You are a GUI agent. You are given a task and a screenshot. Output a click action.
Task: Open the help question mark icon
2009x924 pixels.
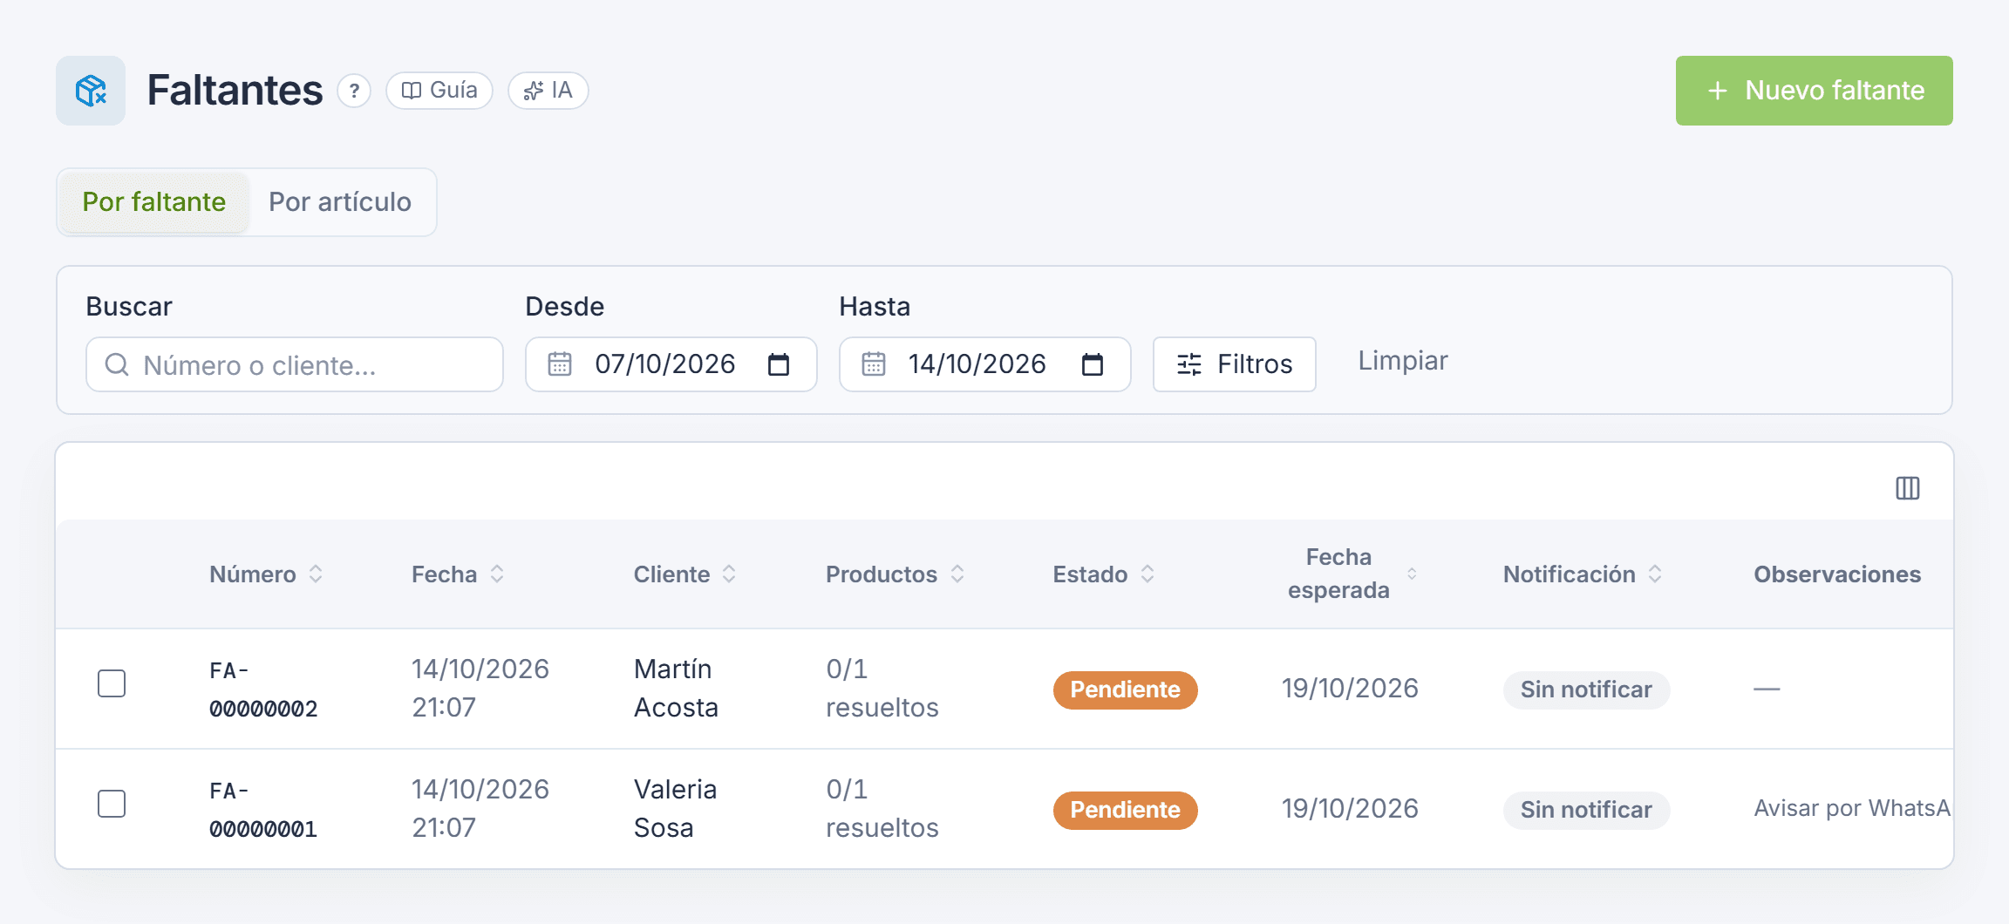tap(354, 91)
